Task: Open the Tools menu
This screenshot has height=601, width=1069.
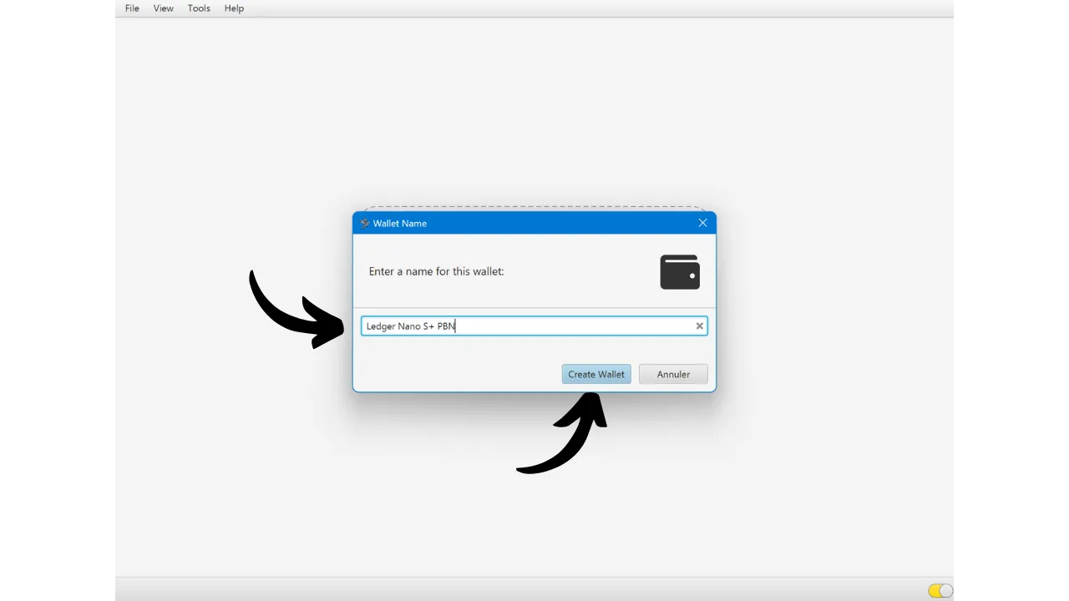Action: tap(199, 8)
